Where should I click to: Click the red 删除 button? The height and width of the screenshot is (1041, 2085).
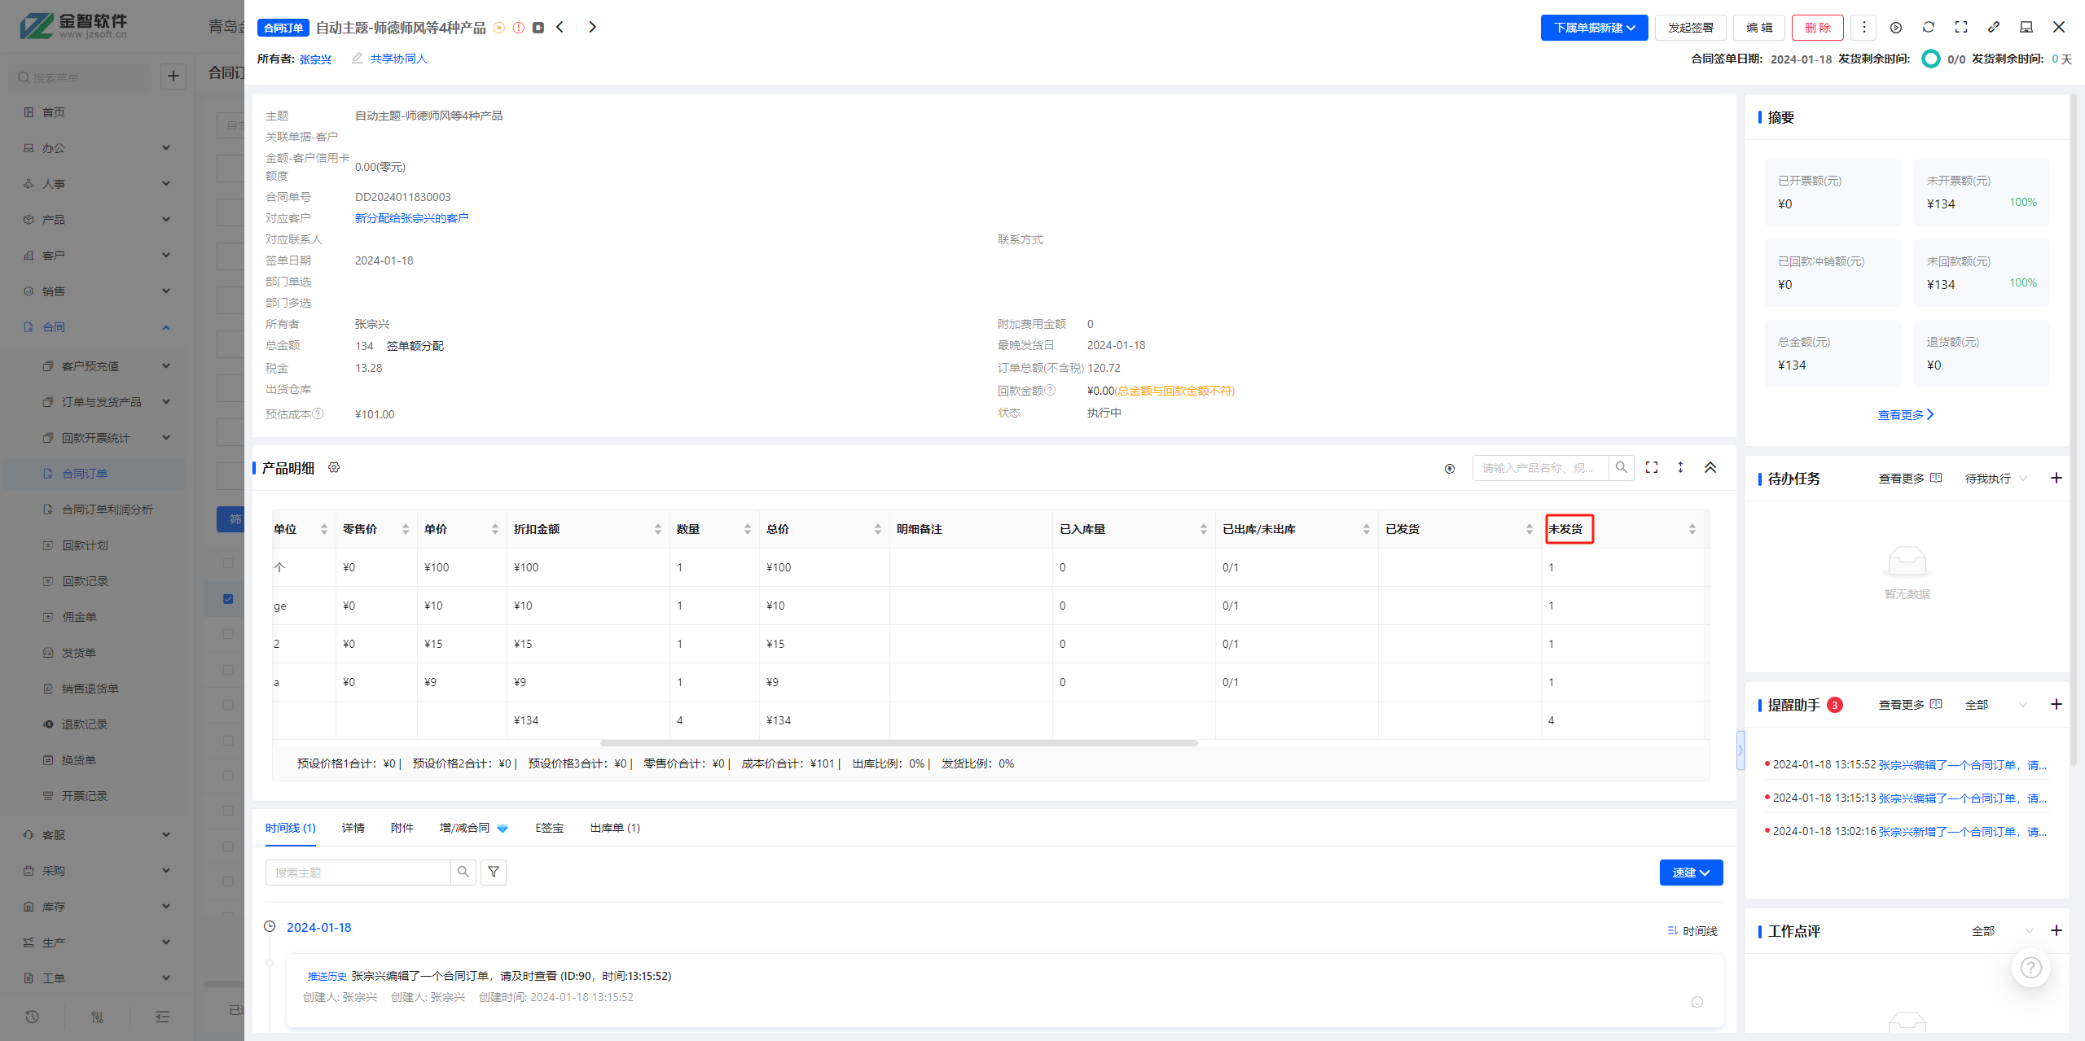click(x=1817, y=28)
